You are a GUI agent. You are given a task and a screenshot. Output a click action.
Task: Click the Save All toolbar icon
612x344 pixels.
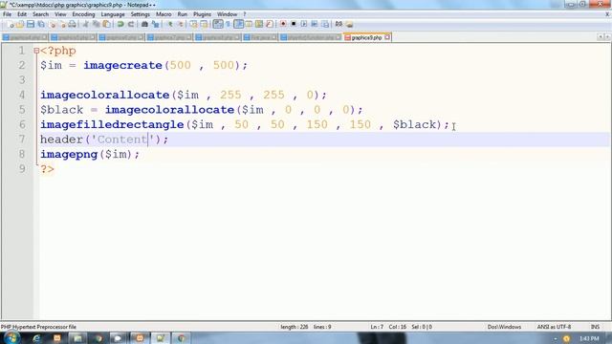[41, 24]
